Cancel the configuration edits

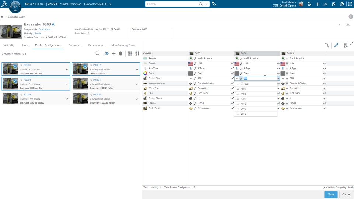(346, 194)
